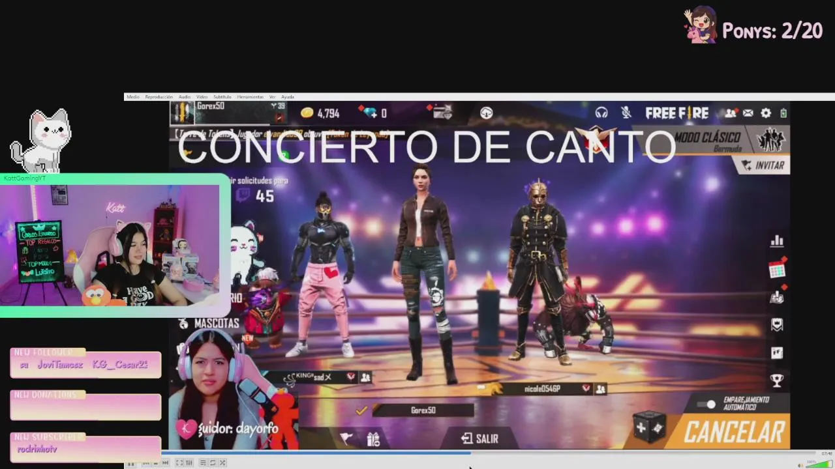Open Free Fire settings gear
835x469 pixels.
[766, 113]
